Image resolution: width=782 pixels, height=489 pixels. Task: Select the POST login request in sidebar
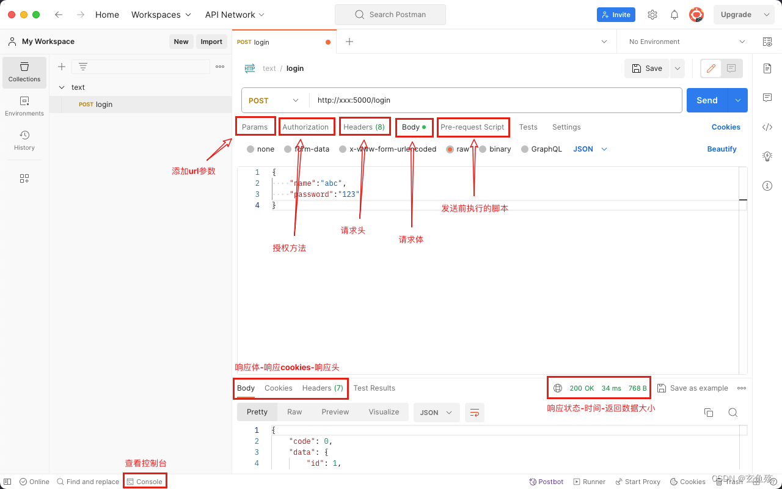coord(141,105)
